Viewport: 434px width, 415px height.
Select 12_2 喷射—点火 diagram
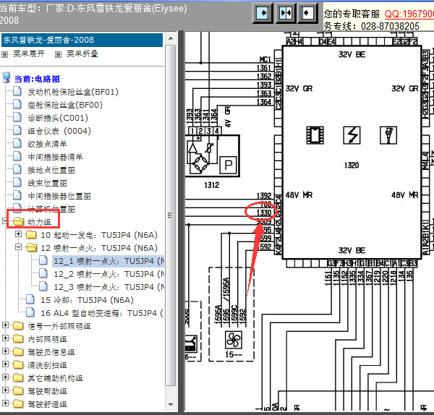[109, 274]
